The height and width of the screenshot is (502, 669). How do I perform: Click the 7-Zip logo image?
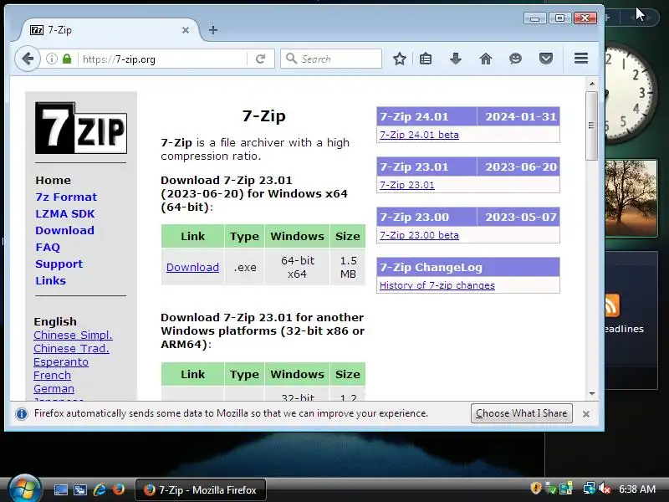tap(80, 128)
